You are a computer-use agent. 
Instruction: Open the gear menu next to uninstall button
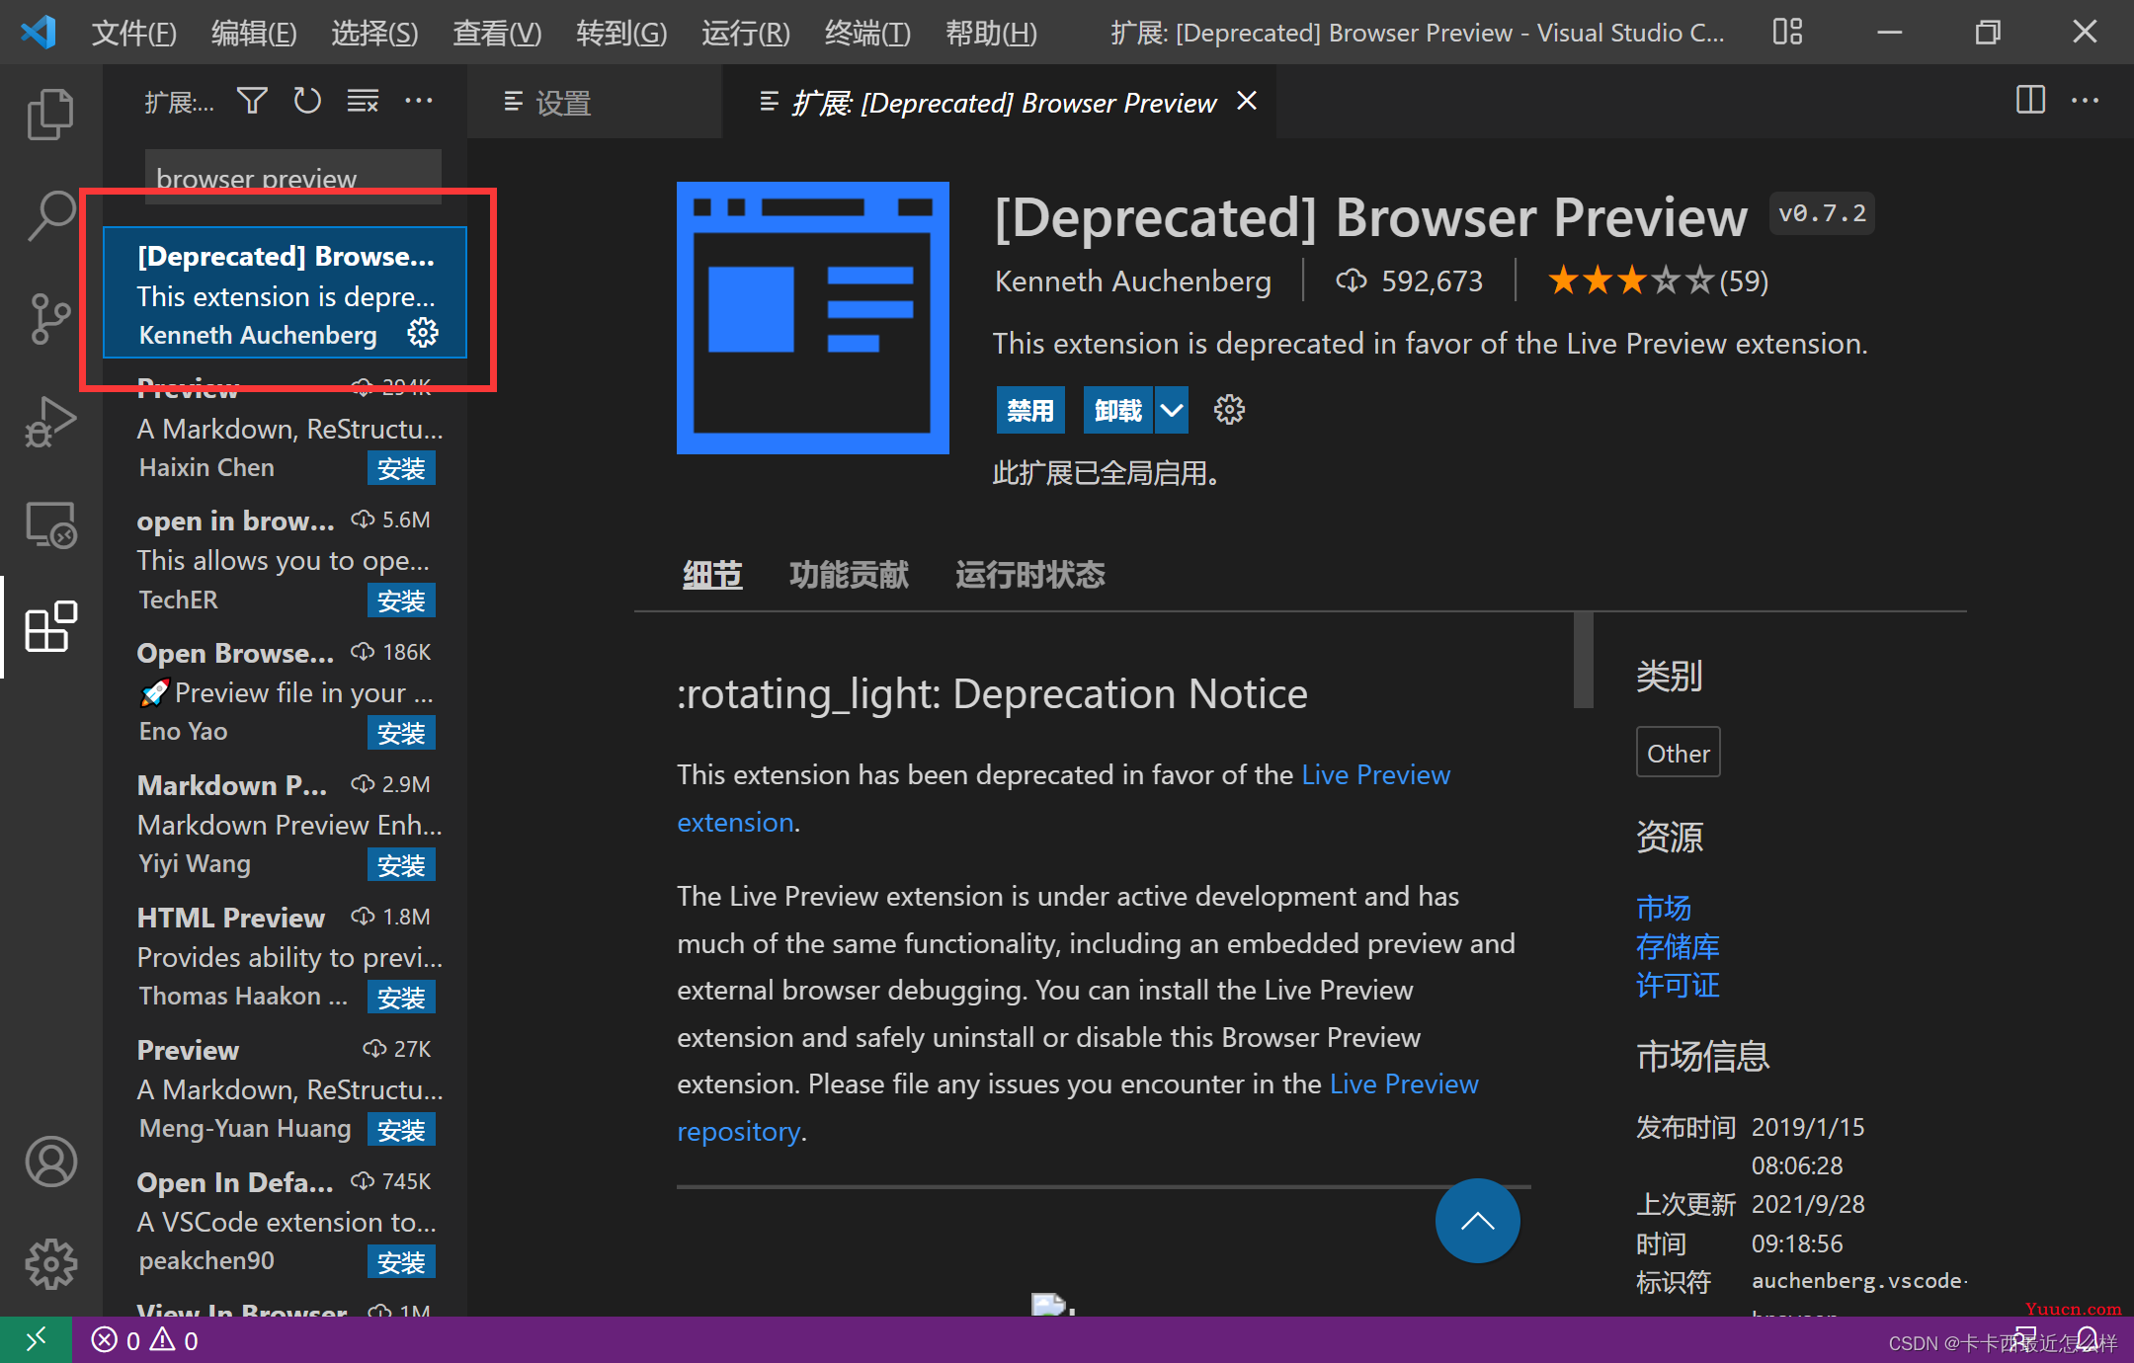[1229, 410]
